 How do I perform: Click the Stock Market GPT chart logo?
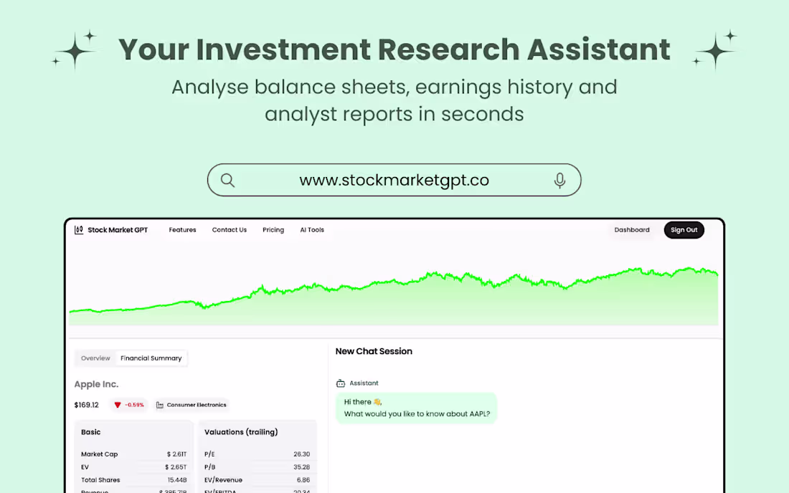click(79, 230)
